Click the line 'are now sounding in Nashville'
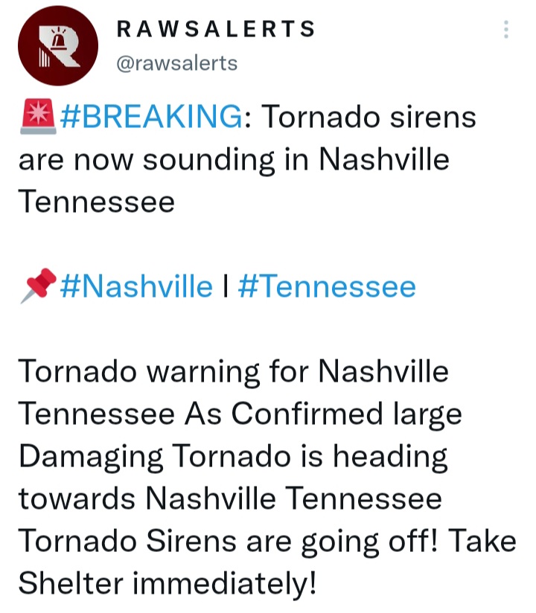 [234, 160]
